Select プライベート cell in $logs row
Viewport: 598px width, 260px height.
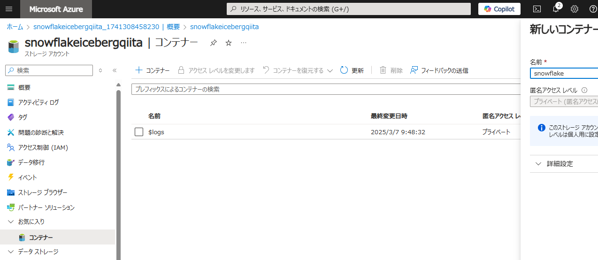pos(496,132)
